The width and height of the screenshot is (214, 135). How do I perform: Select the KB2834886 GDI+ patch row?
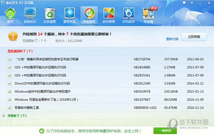(106, 67)
